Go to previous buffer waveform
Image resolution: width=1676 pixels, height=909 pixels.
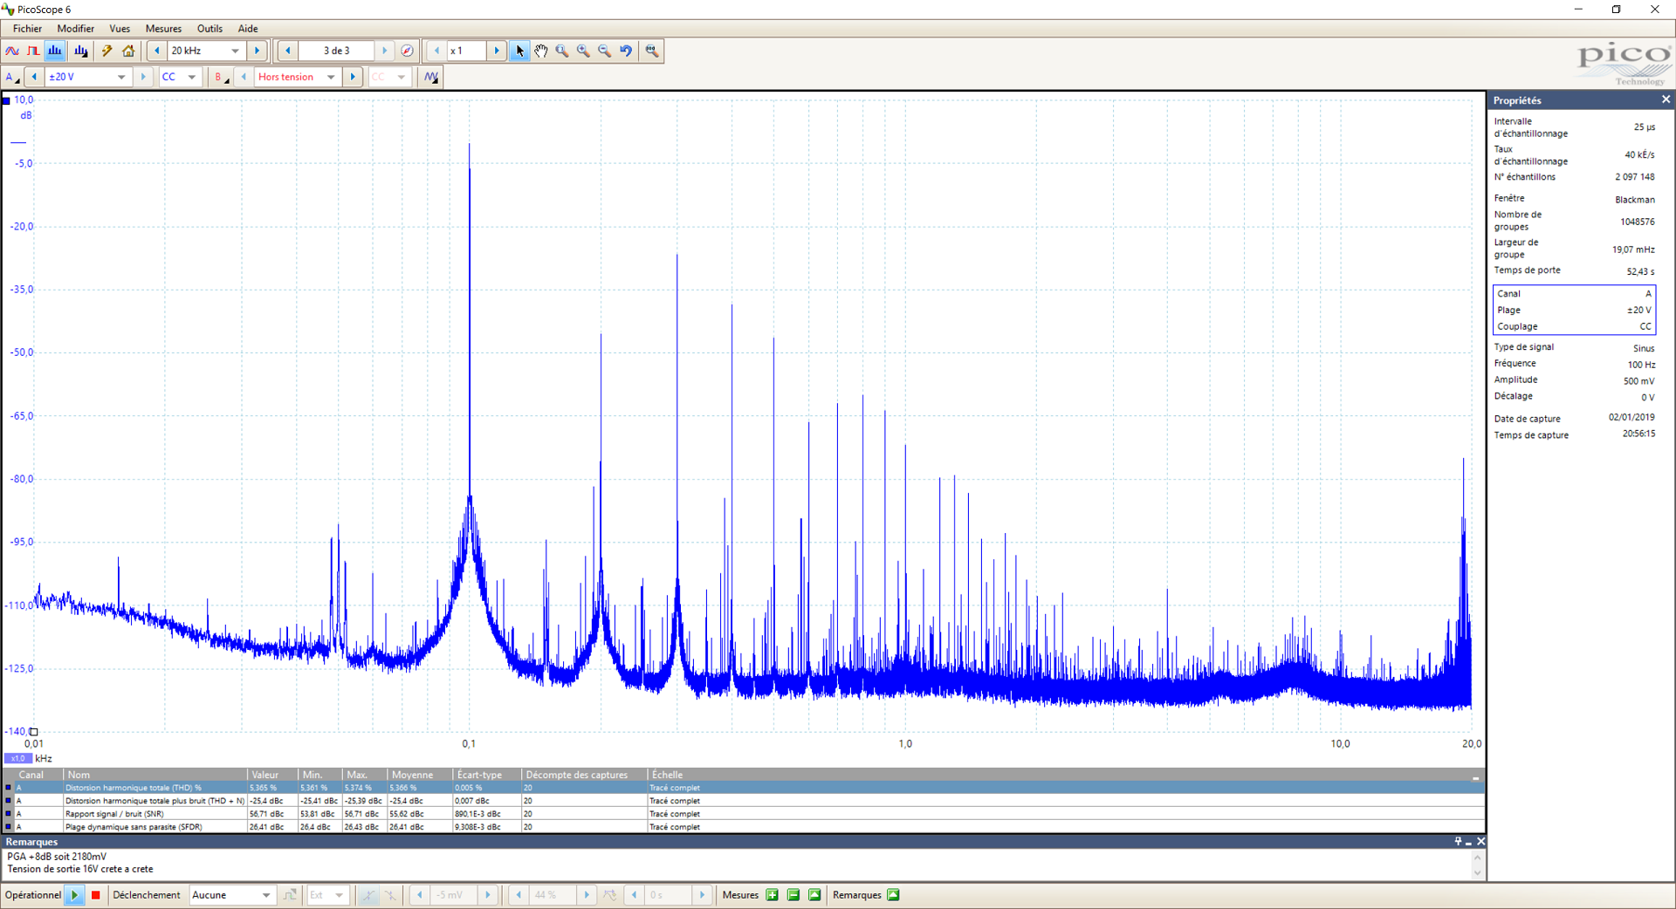click(x=288, y=51)
